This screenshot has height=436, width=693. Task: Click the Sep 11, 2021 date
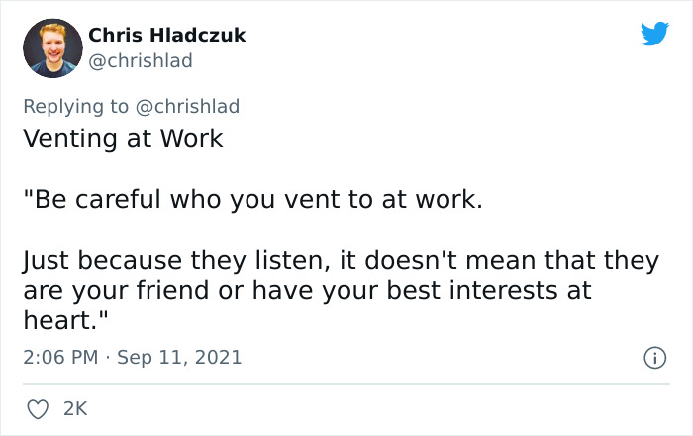179,357
